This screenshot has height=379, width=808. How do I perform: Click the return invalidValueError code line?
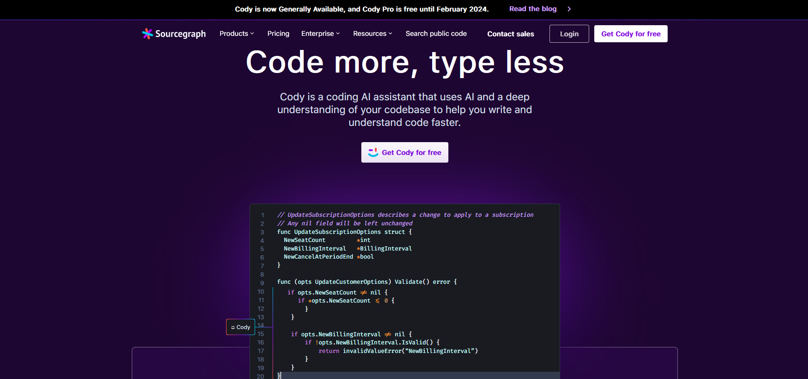[398, 351]
